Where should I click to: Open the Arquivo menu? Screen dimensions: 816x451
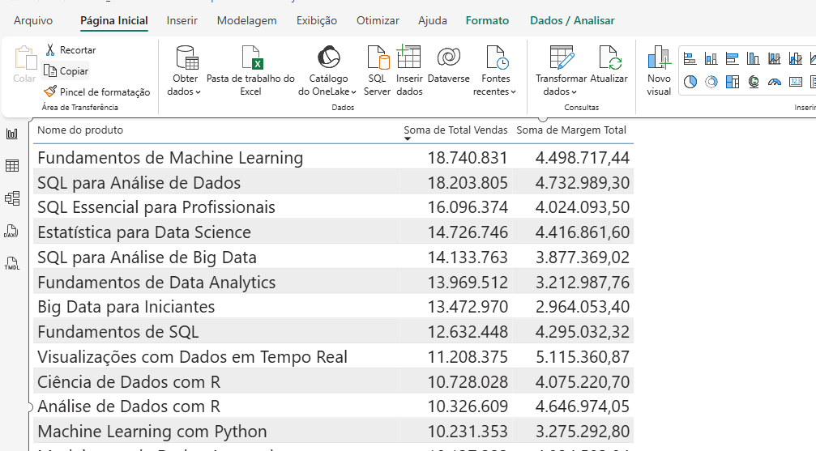pyautogui.click(x=33, y=20)
